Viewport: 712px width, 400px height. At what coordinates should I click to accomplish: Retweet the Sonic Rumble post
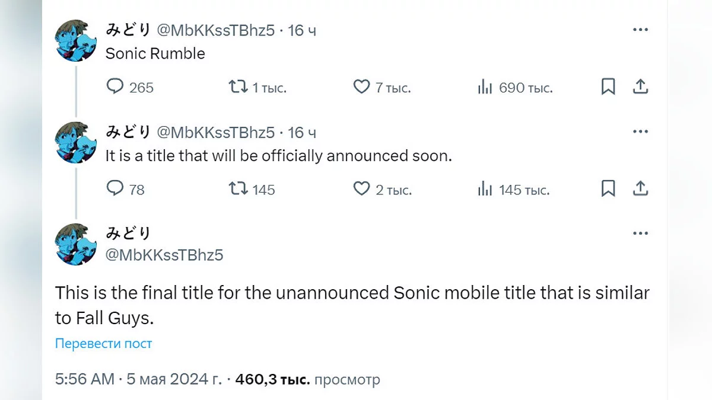238,87
